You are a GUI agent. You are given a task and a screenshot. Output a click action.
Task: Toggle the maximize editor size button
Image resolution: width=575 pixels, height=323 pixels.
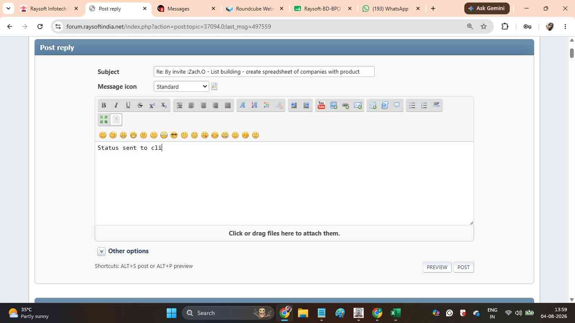point(104,119)
